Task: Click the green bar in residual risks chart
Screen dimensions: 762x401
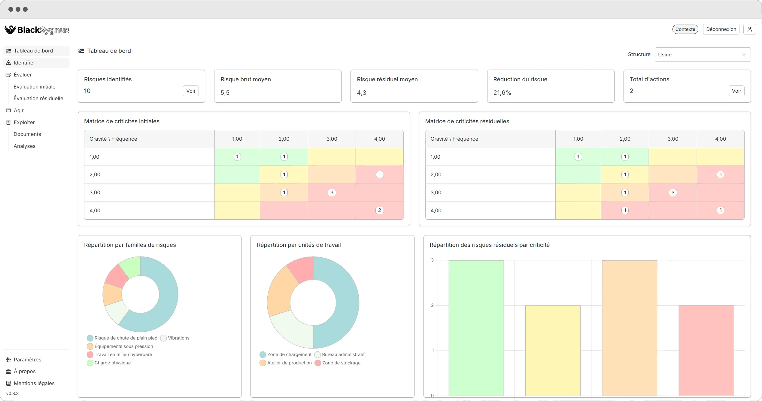Action: pyautogui.click(x=476, y=328)
